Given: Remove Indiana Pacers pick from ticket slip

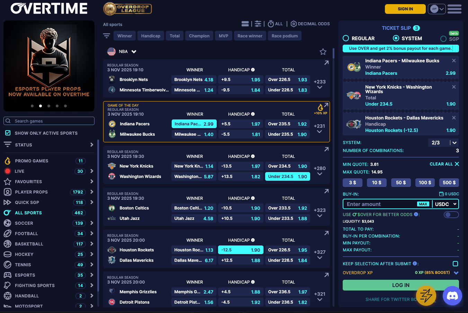Looking at the screenshot, I should (x=454, y=61).
